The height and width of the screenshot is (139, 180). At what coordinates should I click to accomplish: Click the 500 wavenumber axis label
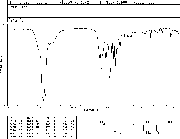173,108
